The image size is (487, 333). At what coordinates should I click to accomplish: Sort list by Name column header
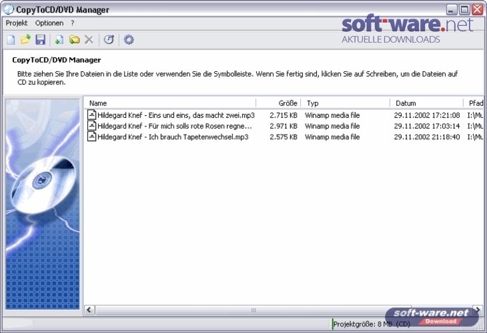click(170, 103)
